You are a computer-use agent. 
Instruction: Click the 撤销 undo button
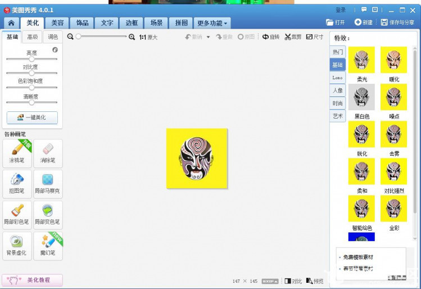tap(193, 37)
